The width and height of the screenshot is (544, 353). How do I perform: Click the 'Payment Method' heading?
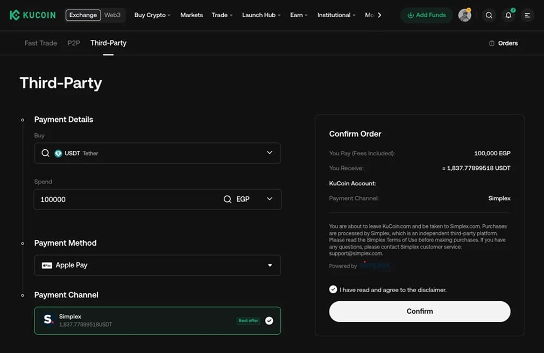tap(66, 243)
